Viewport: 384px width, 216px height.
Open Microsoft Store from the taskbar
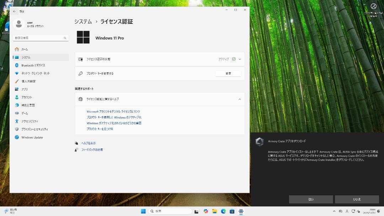233,211
